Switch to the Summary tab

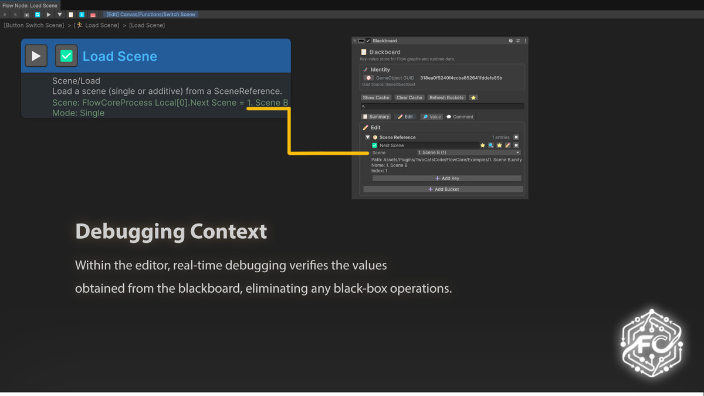click(376, 117)
